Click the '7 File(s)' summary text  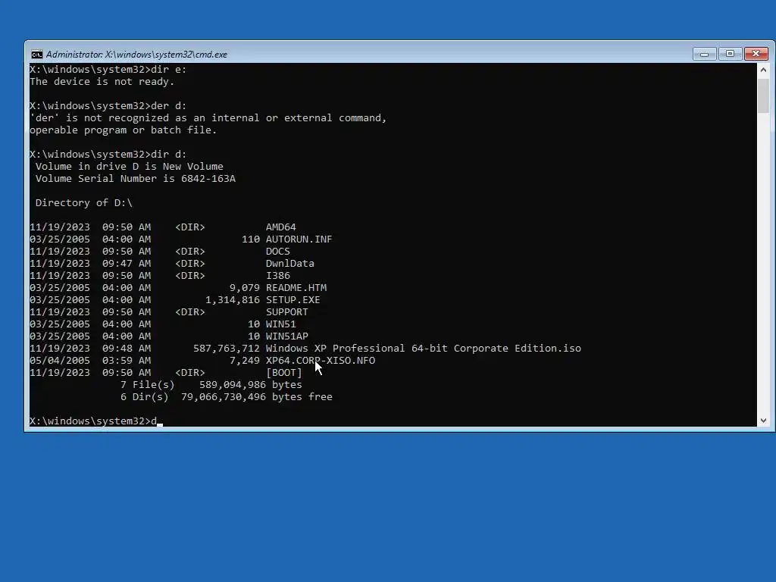click(148, 384)
